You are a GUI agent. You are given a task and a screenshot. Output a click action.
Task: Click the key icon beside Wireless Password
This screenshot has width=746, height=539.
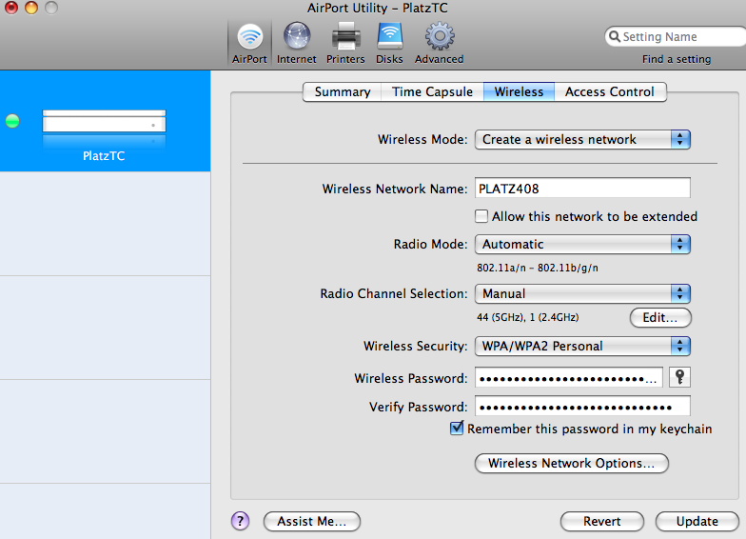[x=679, y=377]
